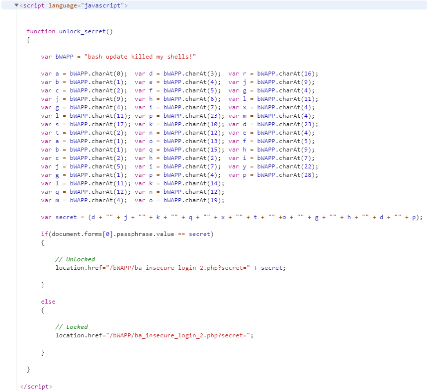Image resolution: width=427 pixels, height=390 pixels.
Task: Click the 'else' keyword
Action: [x=48, y=302]
